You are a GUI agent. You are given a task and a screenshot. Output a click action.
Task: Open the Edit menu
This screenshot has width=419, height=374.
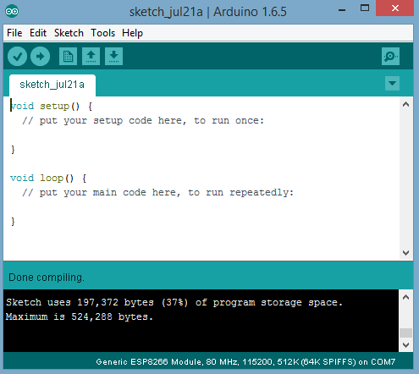click(38, 33)
